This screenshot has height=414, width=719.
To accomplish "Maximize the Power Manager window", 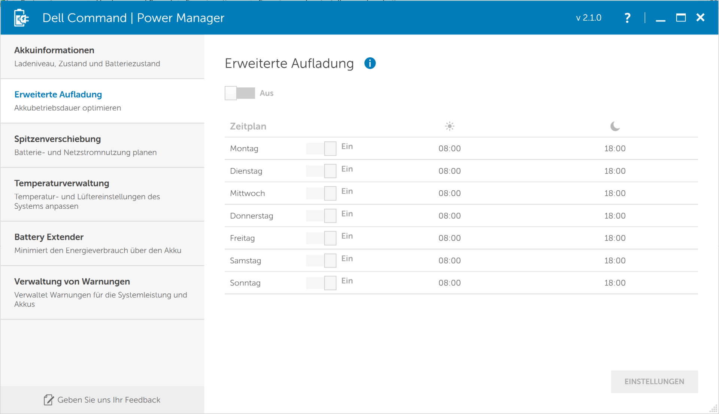I will 680,18.
